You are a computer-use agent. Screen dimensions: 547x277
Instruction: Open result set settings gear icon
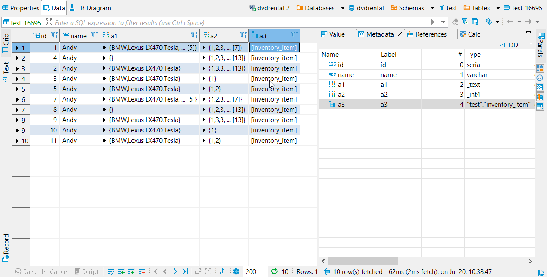click(236, 271)
